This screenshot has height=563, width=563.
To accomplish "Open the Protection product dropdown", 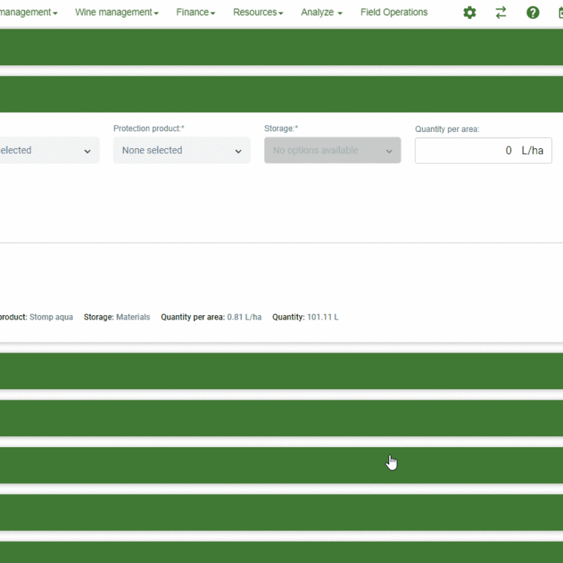I will 182,150.
